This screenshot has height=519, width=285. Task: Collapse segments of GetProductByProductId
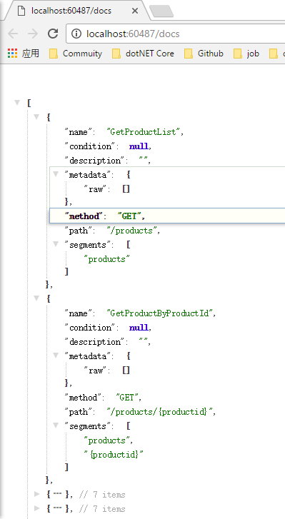coord(56,425)
